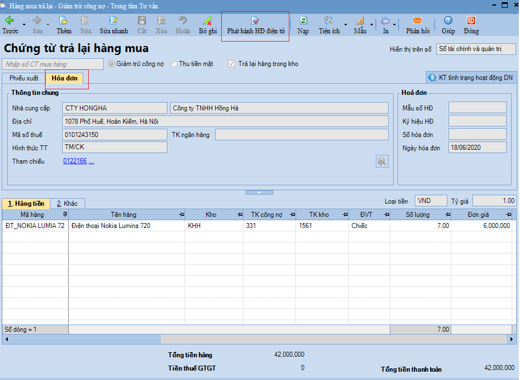The width and height of the screenshot is (520, 380).
Task: Pin the Mã hàng column
Action: pyautogui.click(x=65, y=214)
